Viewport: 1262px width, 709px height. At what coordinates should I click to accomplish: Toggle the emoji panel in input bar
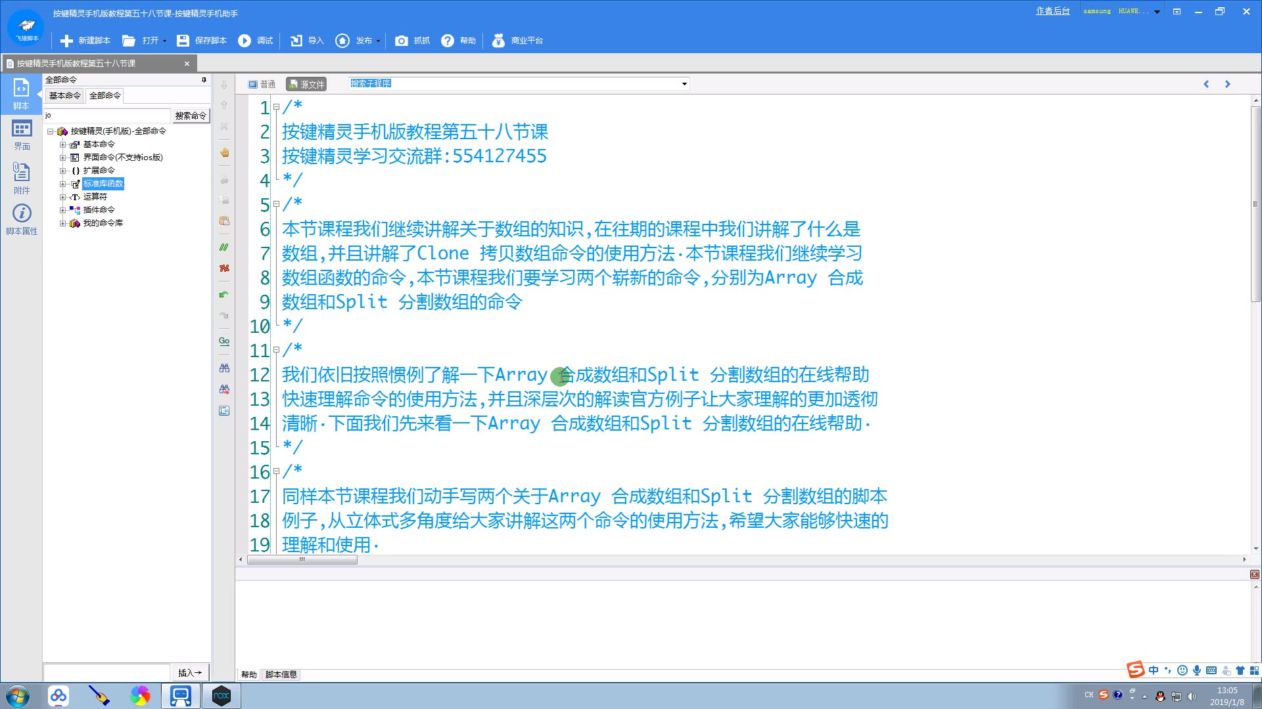click(1181, 670)
